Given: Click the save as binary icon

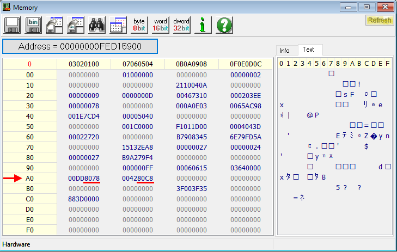Looking at the screenshot, I should [x=33, y=24].
